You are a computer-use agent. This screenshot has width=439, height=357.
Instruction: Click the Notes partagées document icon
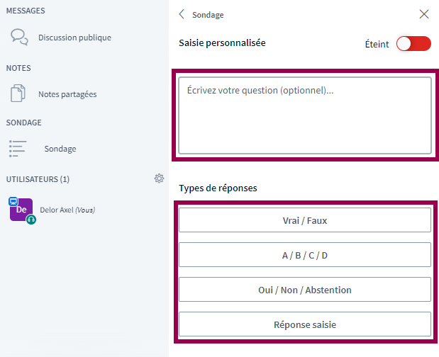click(x=18, y=93)
